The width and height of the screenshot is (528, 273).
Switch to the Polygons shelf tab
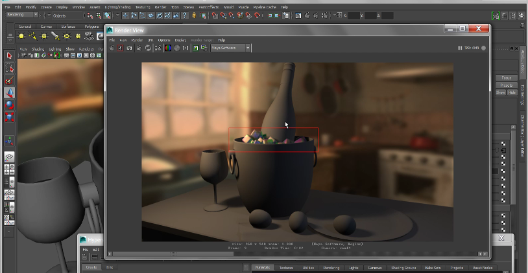pyautogui.click(x=91, y=26)
